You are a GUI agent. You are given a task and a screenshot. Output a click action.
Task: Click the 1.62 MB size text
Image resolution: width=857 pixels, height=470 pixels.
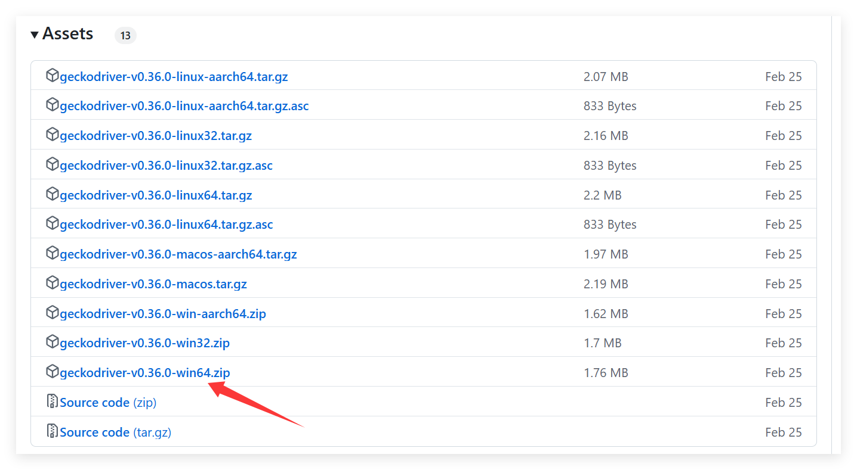tap(606, 314)
